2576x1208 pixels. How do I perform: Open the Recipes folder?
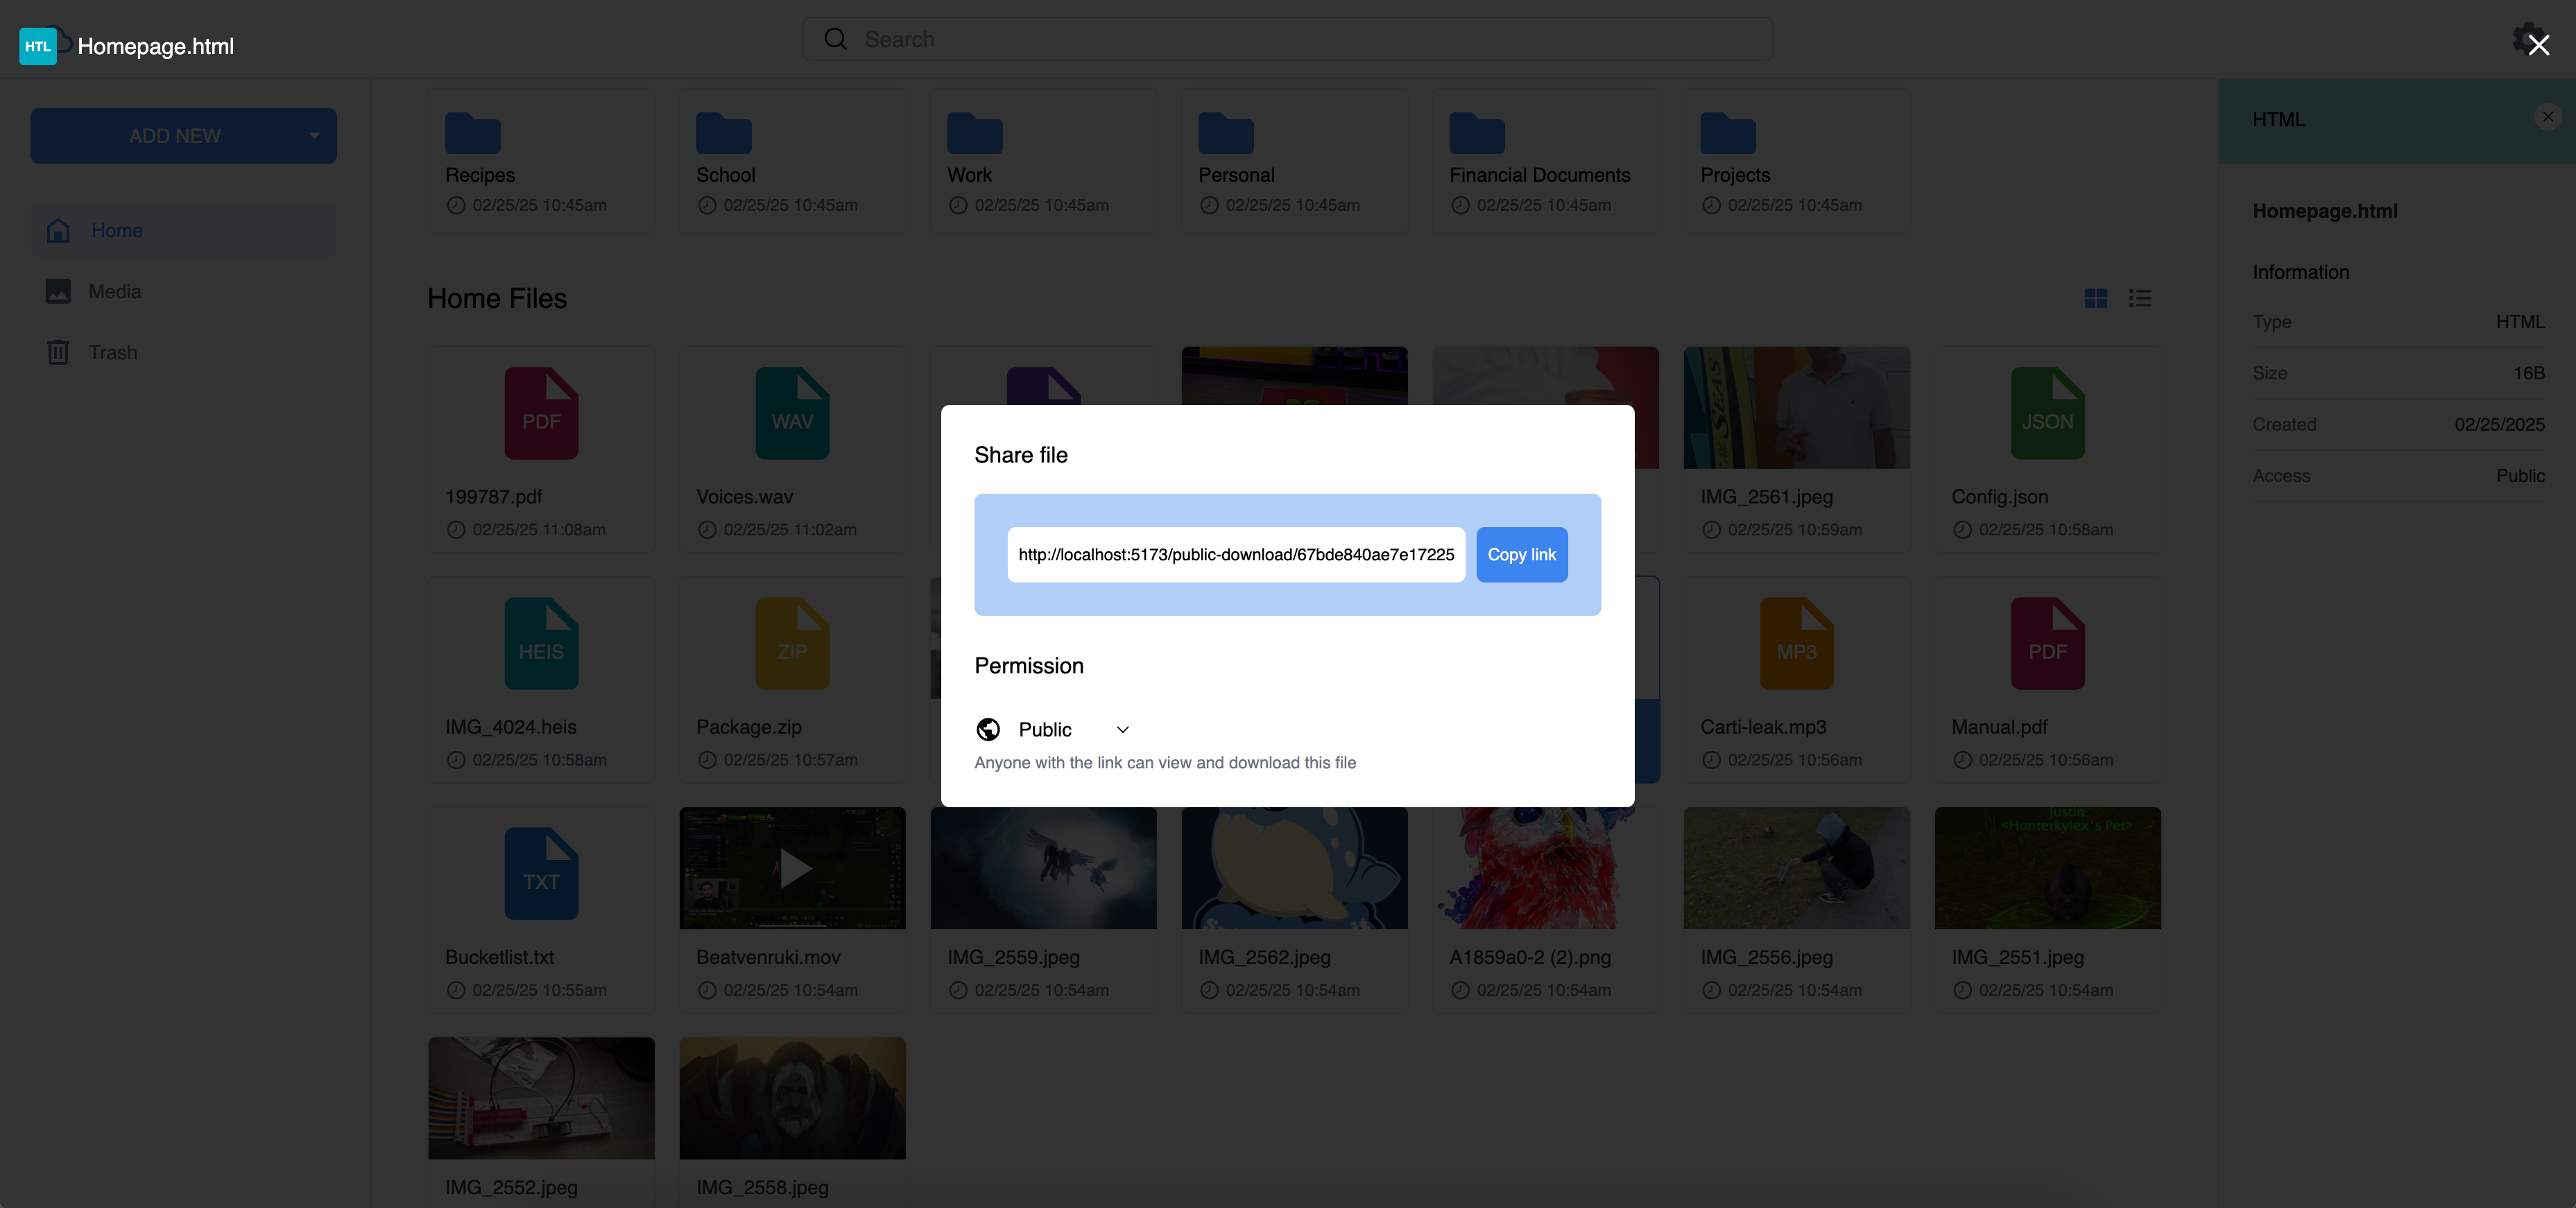(x=541, y=162)
